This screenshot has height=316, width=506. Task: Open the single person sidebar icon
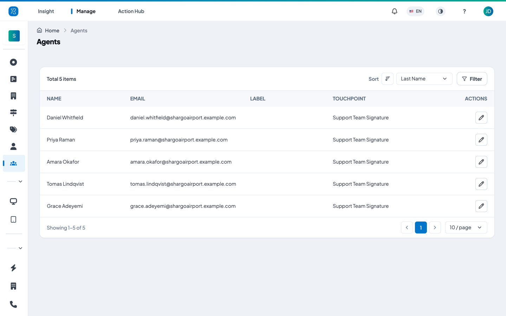(13, 146)
